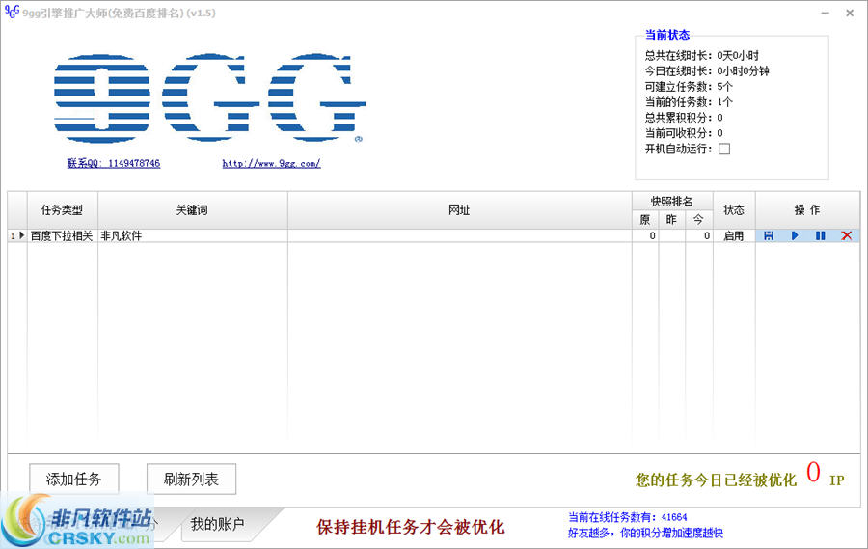The image size is (868, 549).
Task: Click the 原 ranking value 0 in row 1
Action: coord(645,236)
